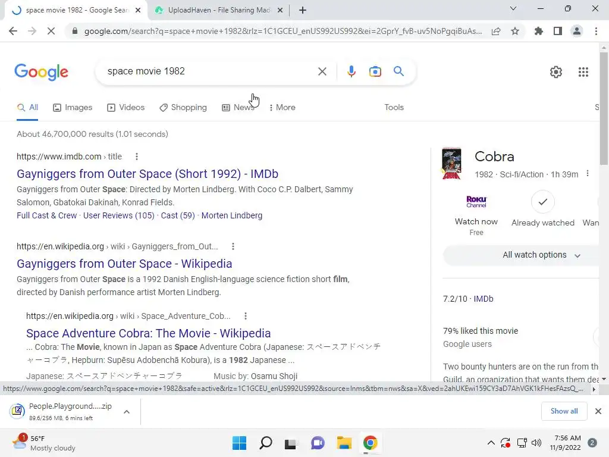
Task: Open the Chrome profile avatar menu
Action: click(577, 31)
